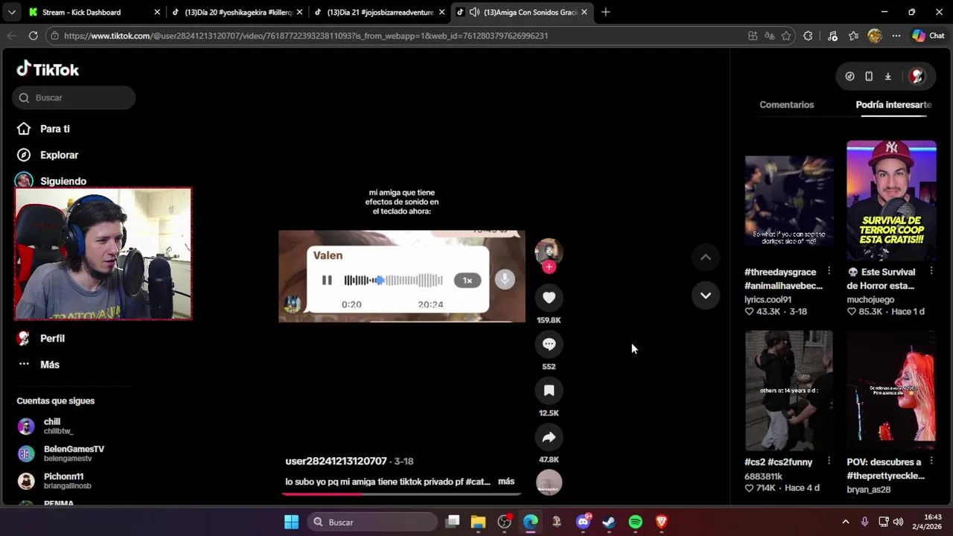Open Discord from the taskbar

coord(583,522)
